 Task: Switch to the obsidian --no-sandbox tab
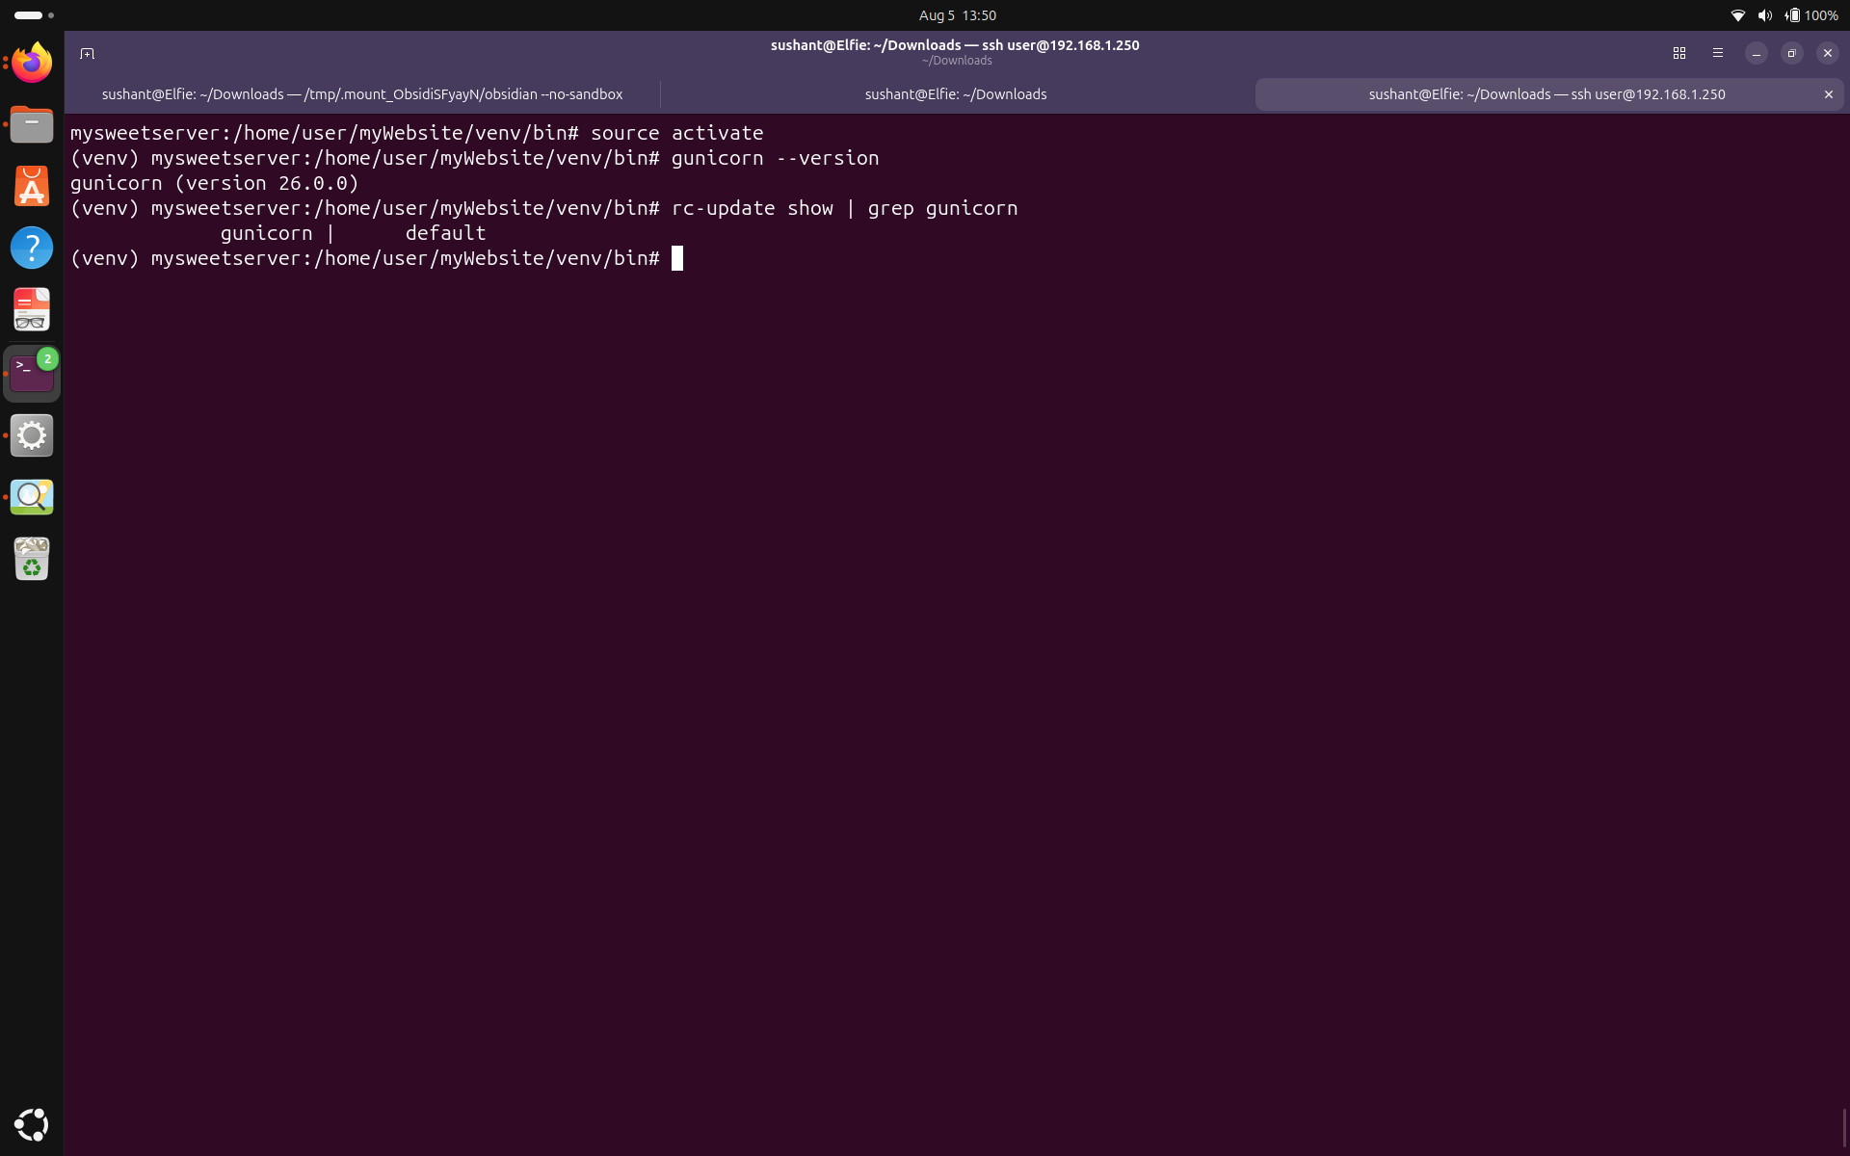tap(362, 94)
